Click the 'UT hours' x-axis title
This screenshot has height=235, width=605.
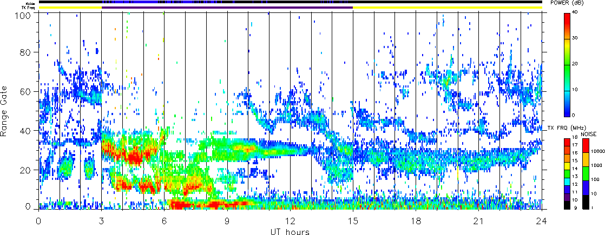[290, 231]
